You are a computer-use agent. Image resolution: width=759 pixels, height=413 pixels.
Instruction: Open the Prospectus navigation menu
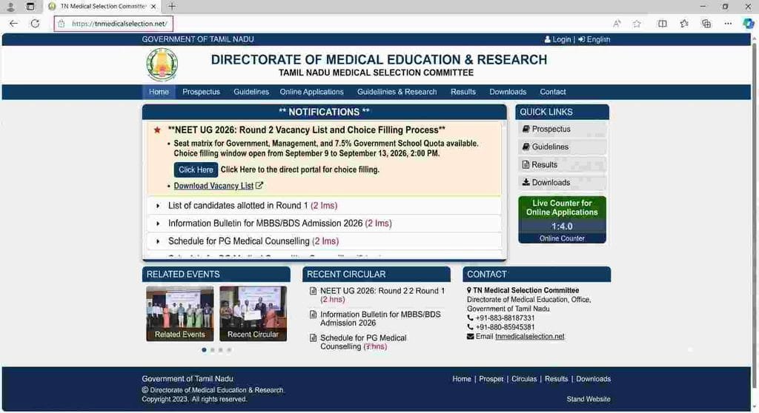[201, 92]
